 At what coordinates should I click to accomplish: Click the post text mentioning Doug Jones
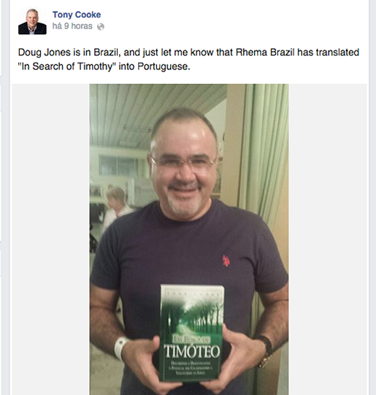[x=188, y=53]
